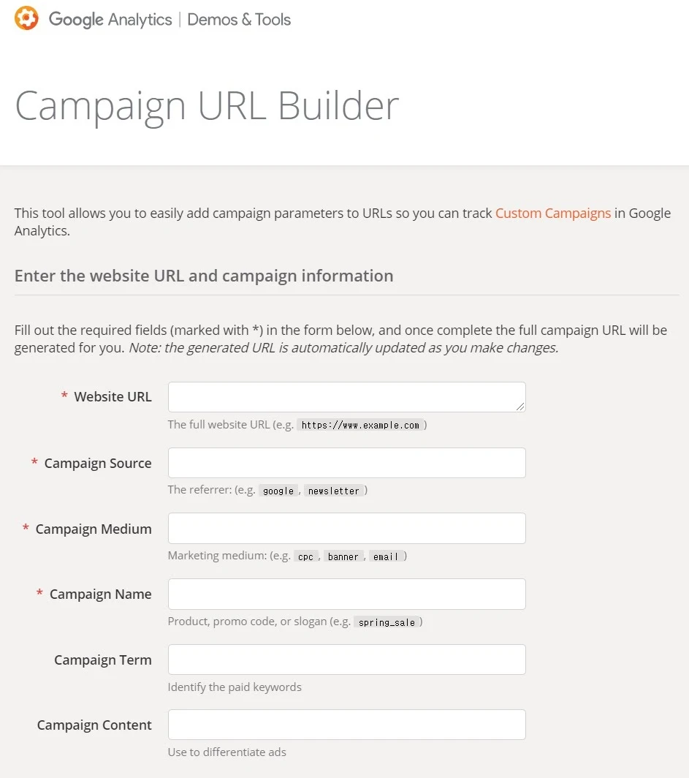Click the Website URL textarea resize handle
Screen dimensions: 689x778
520,407
